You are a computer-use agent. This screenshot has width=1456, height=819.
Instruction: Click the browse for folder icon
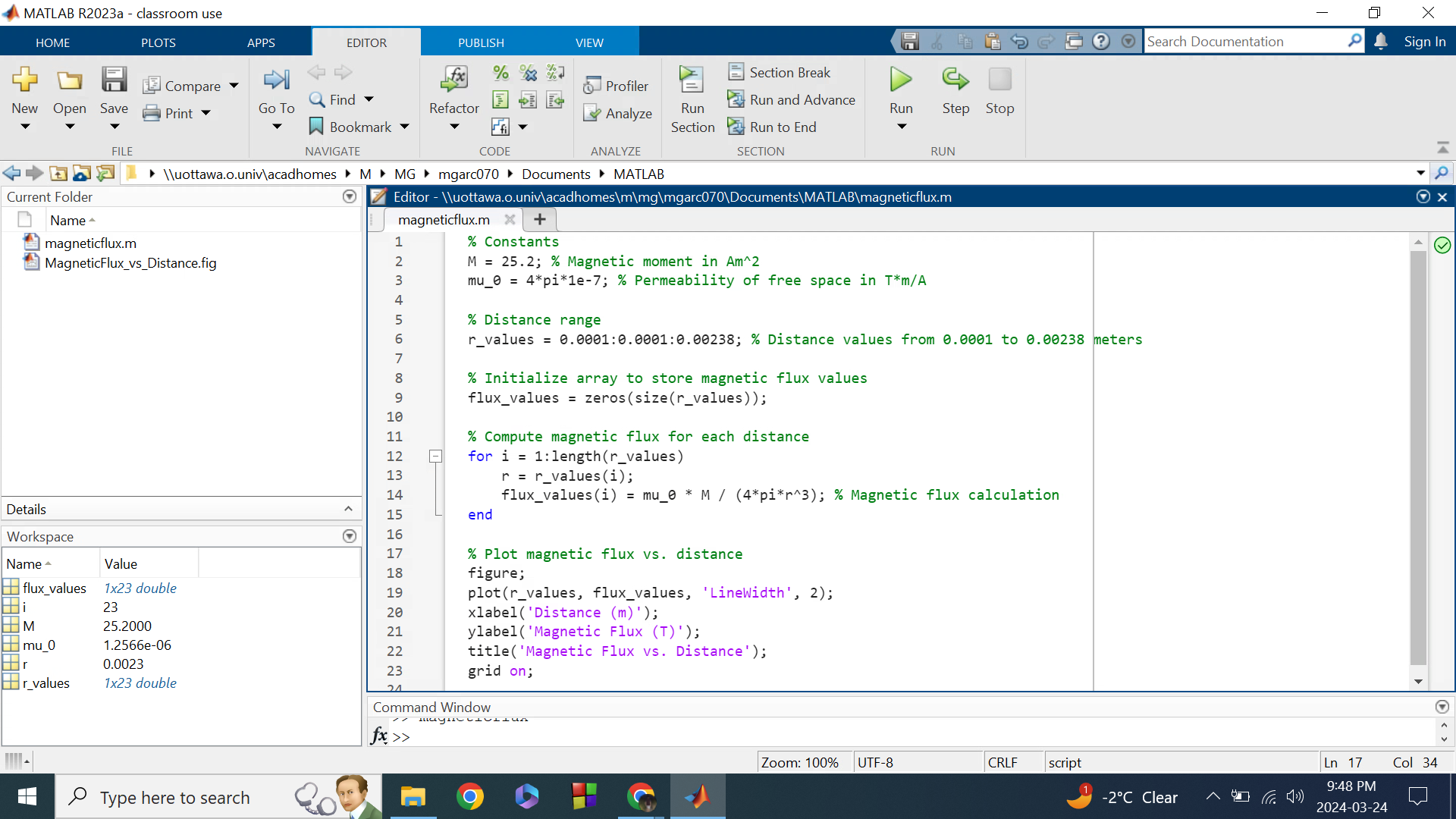coord(105,174)
